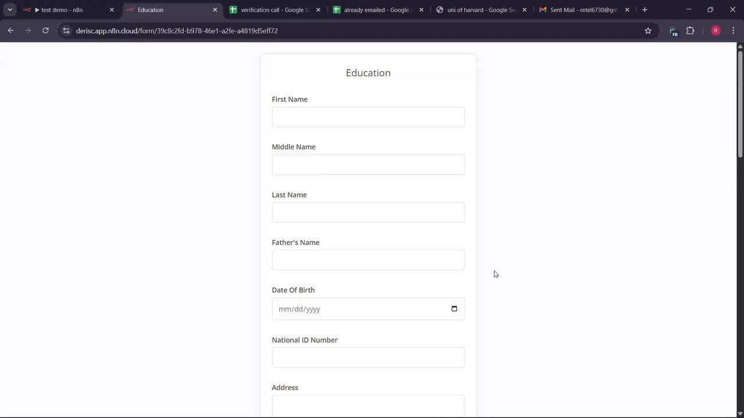Click the browser forward arrow
The height and width of the screenshot is (418, 744).
28,31
